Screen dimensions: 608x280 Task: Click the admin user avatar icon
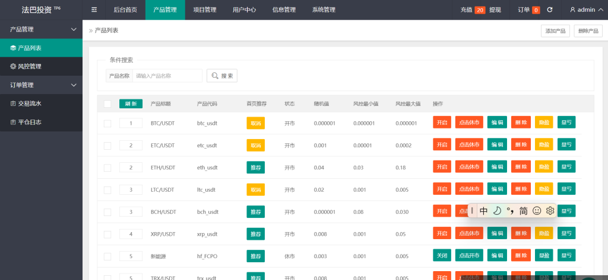tap(572, 9)
